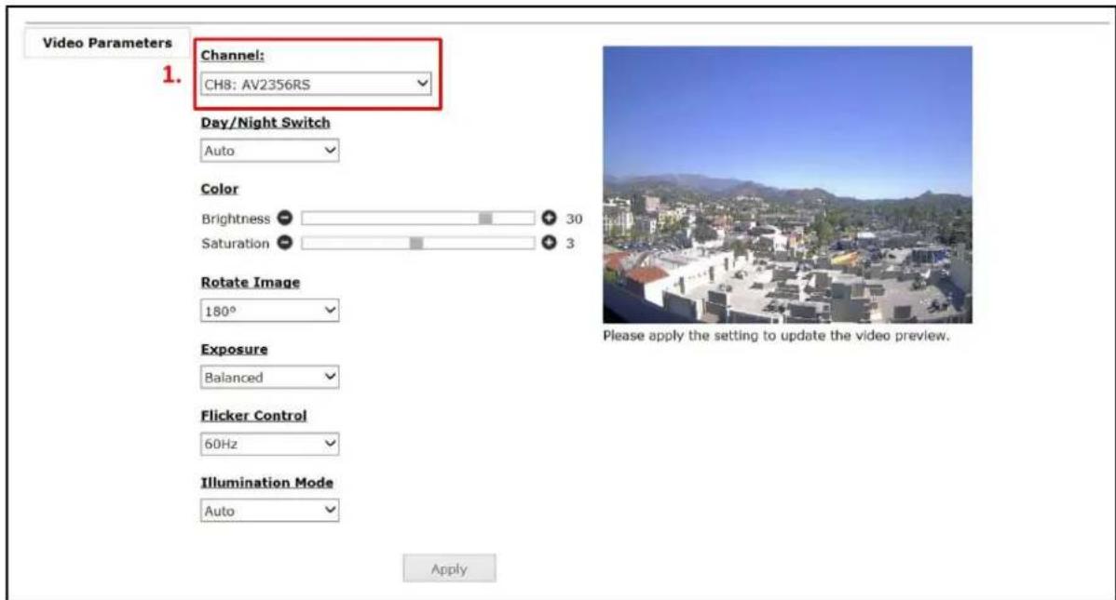1116x600 pixels.
Task: Click the Illumination Mode heading
Action: click(267, 482)
